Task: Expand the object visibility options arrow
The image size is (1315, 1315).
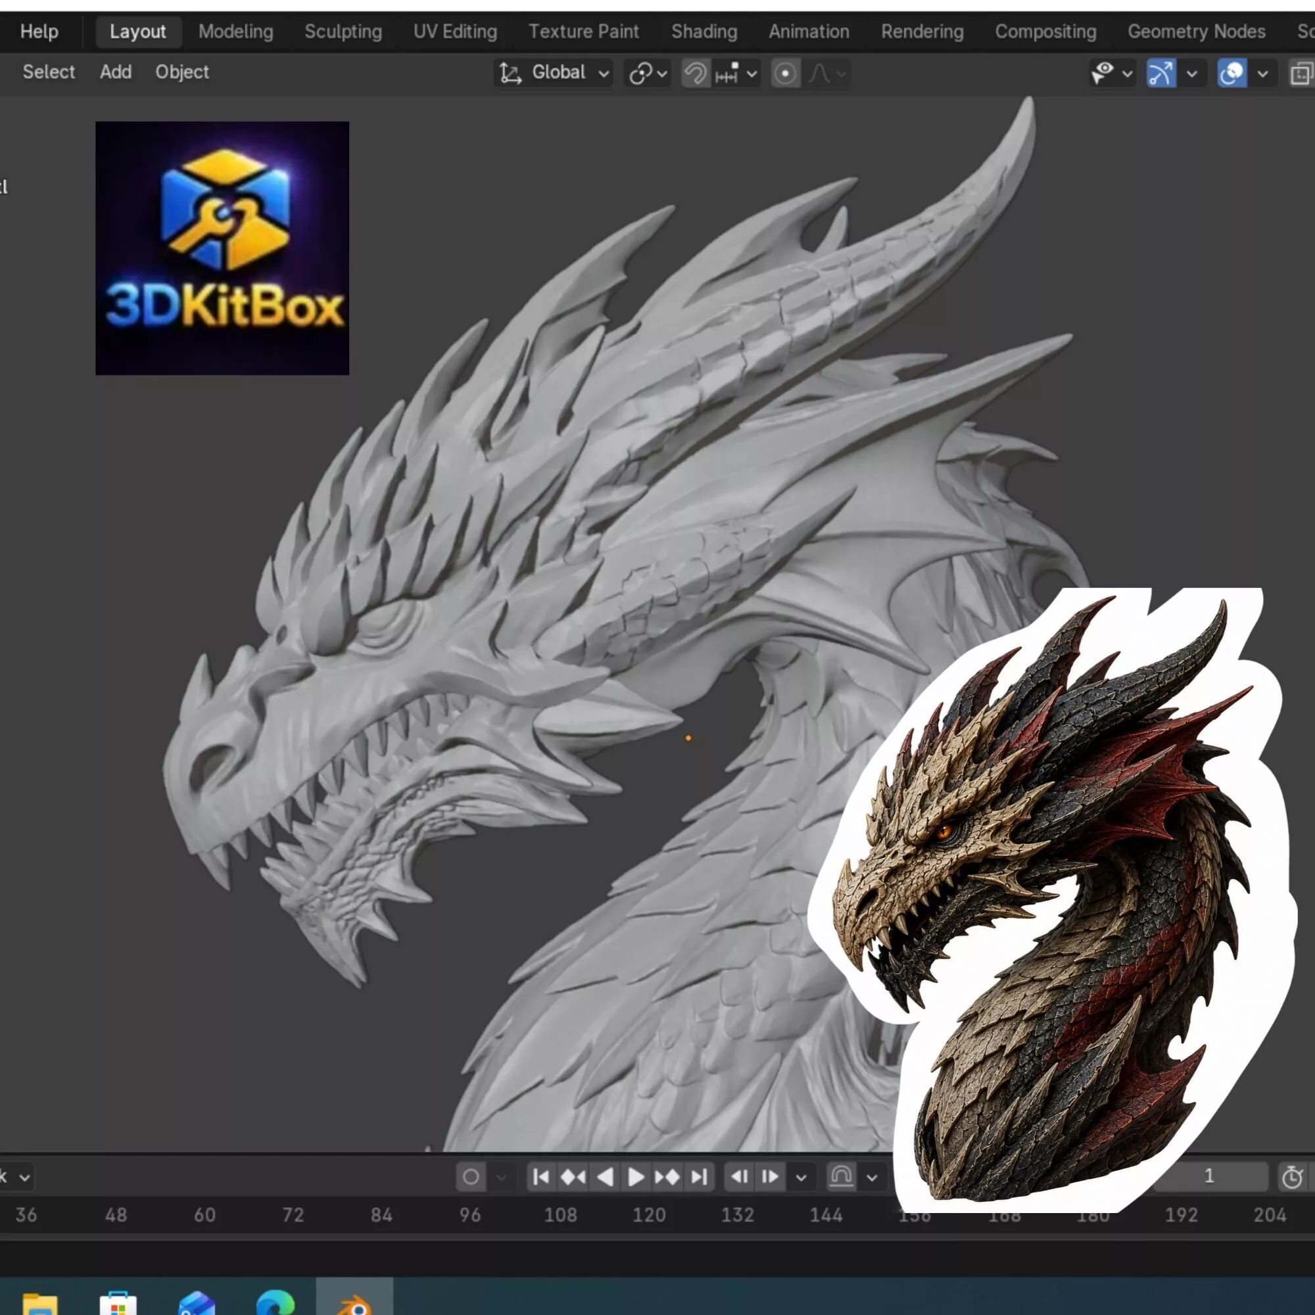Action: point(1127,74)
